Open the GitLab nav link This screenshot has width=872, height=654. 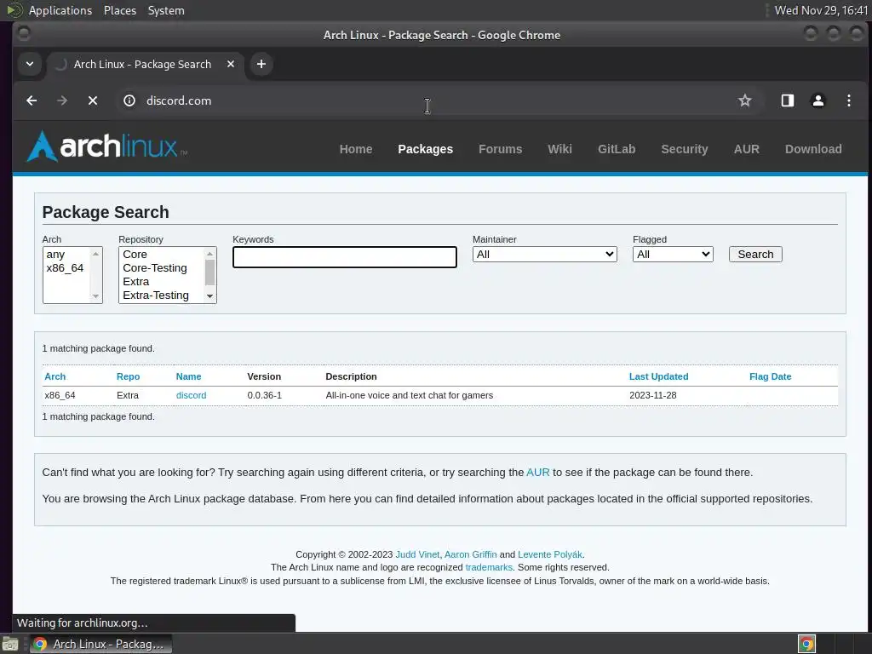tap(617, 149)
